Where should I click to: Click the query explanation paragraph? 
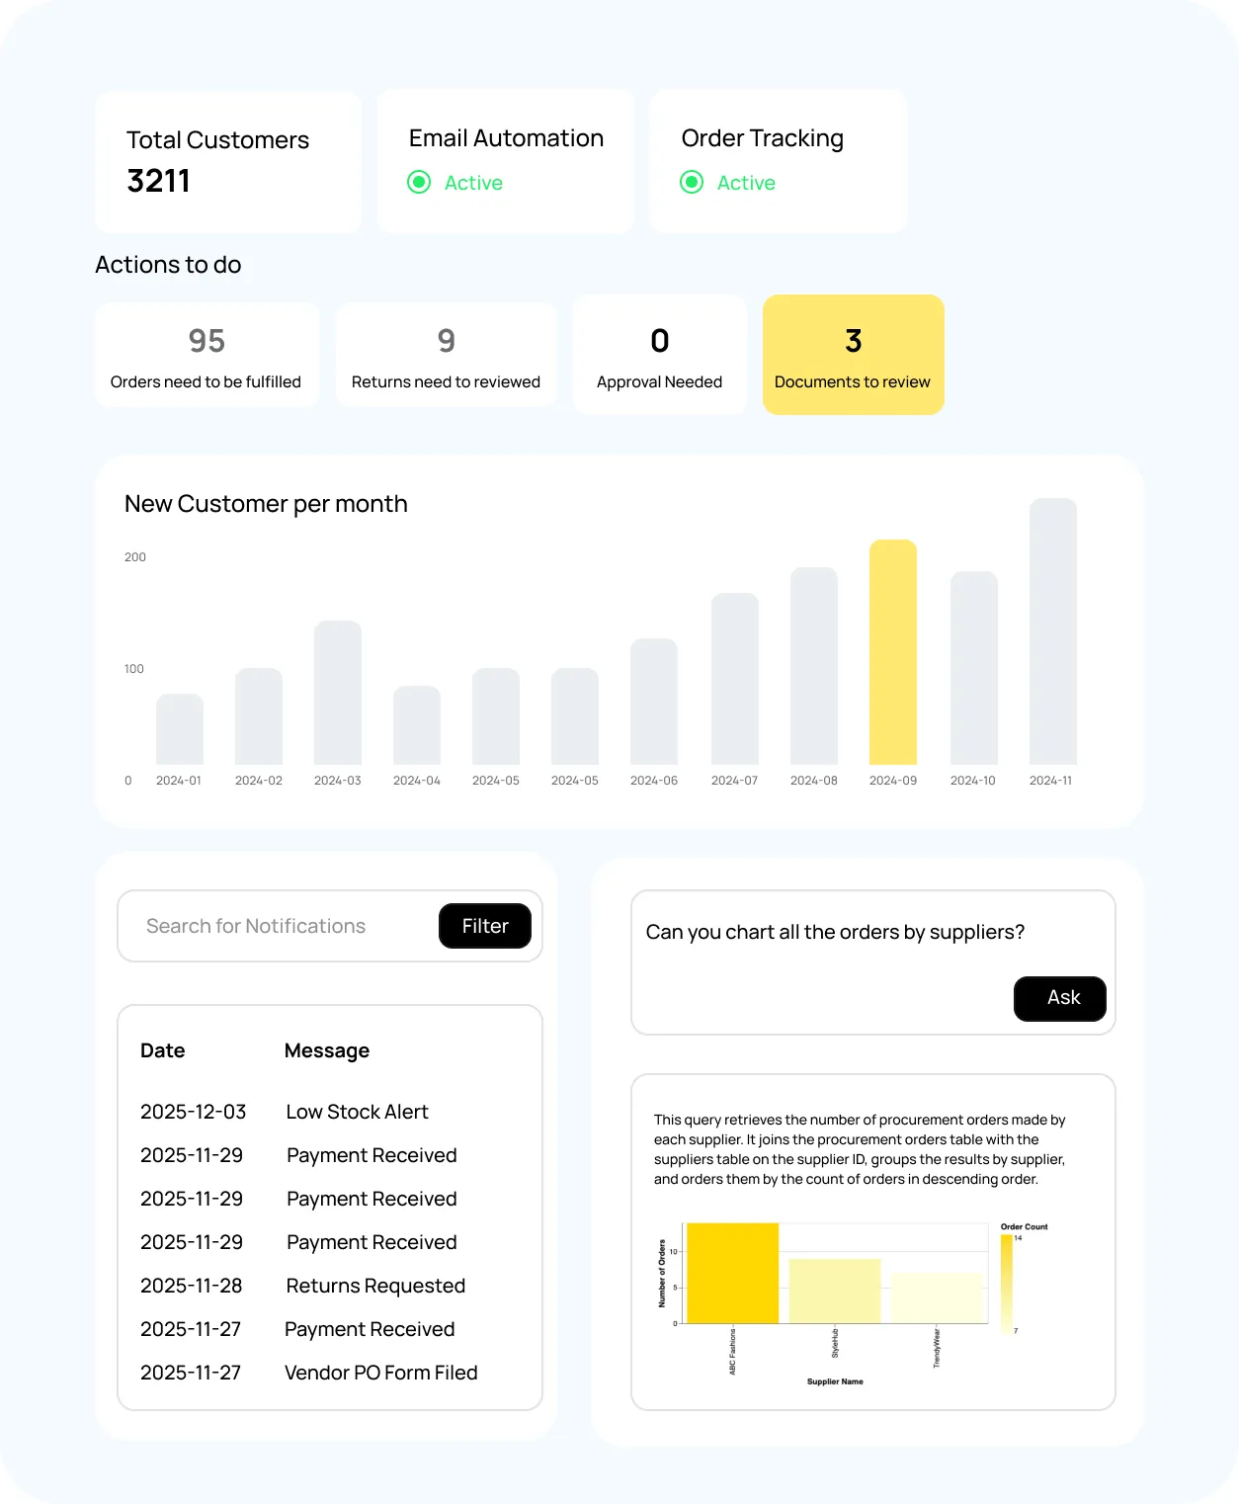[860, 1149]
